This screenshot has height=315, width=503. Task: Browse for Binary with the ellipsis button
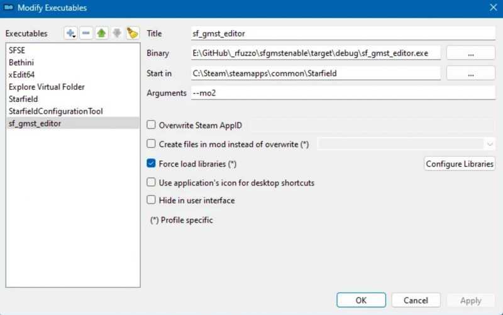coord(470,53)
